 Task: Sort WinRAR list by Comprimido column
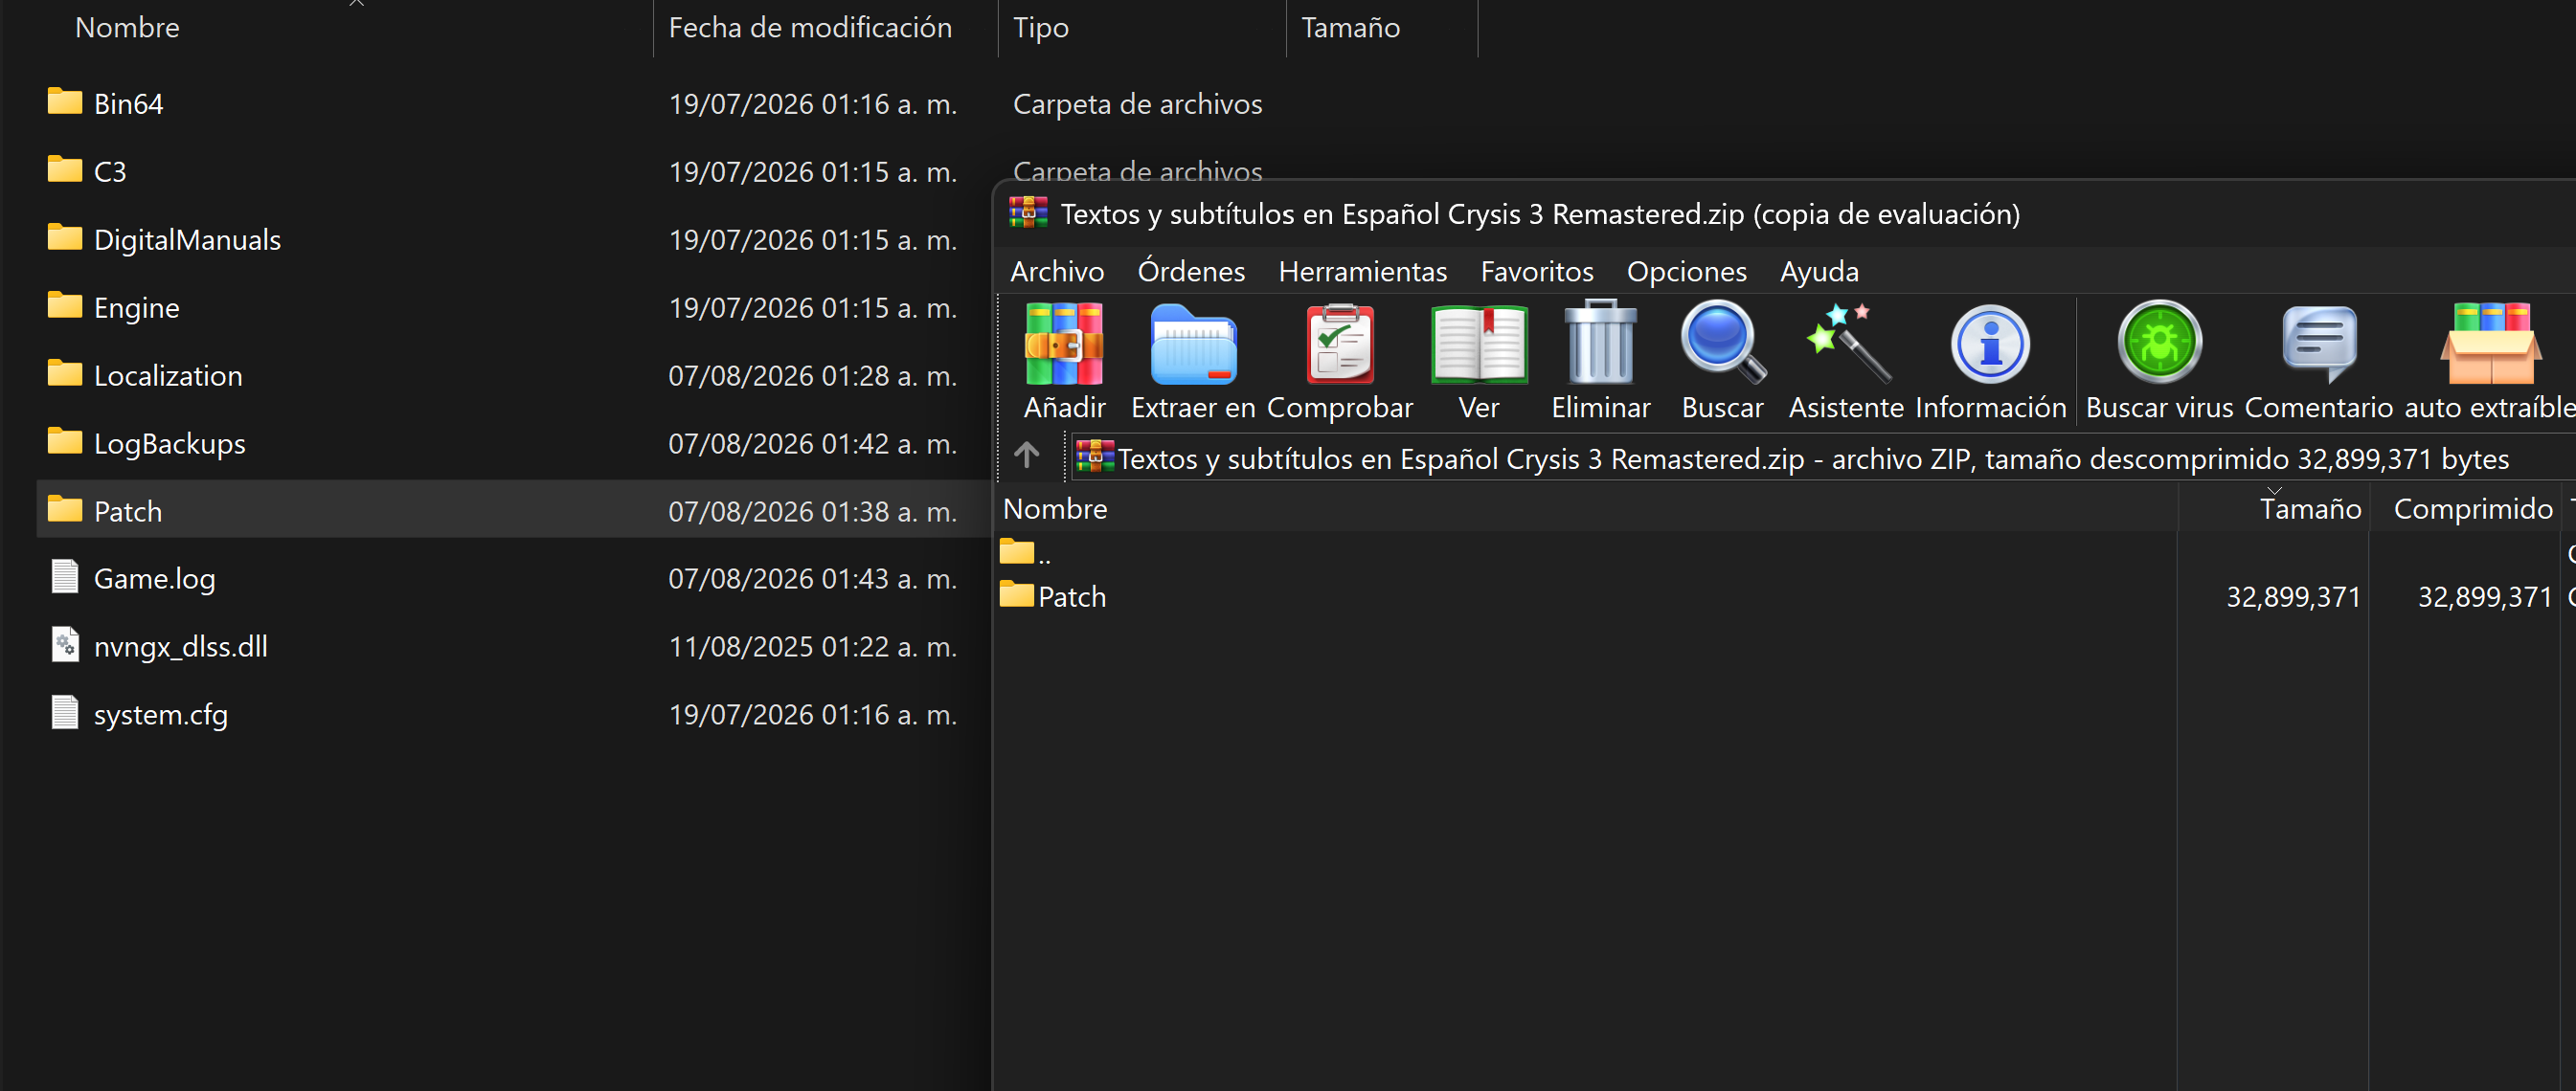tap(2473, 508)
